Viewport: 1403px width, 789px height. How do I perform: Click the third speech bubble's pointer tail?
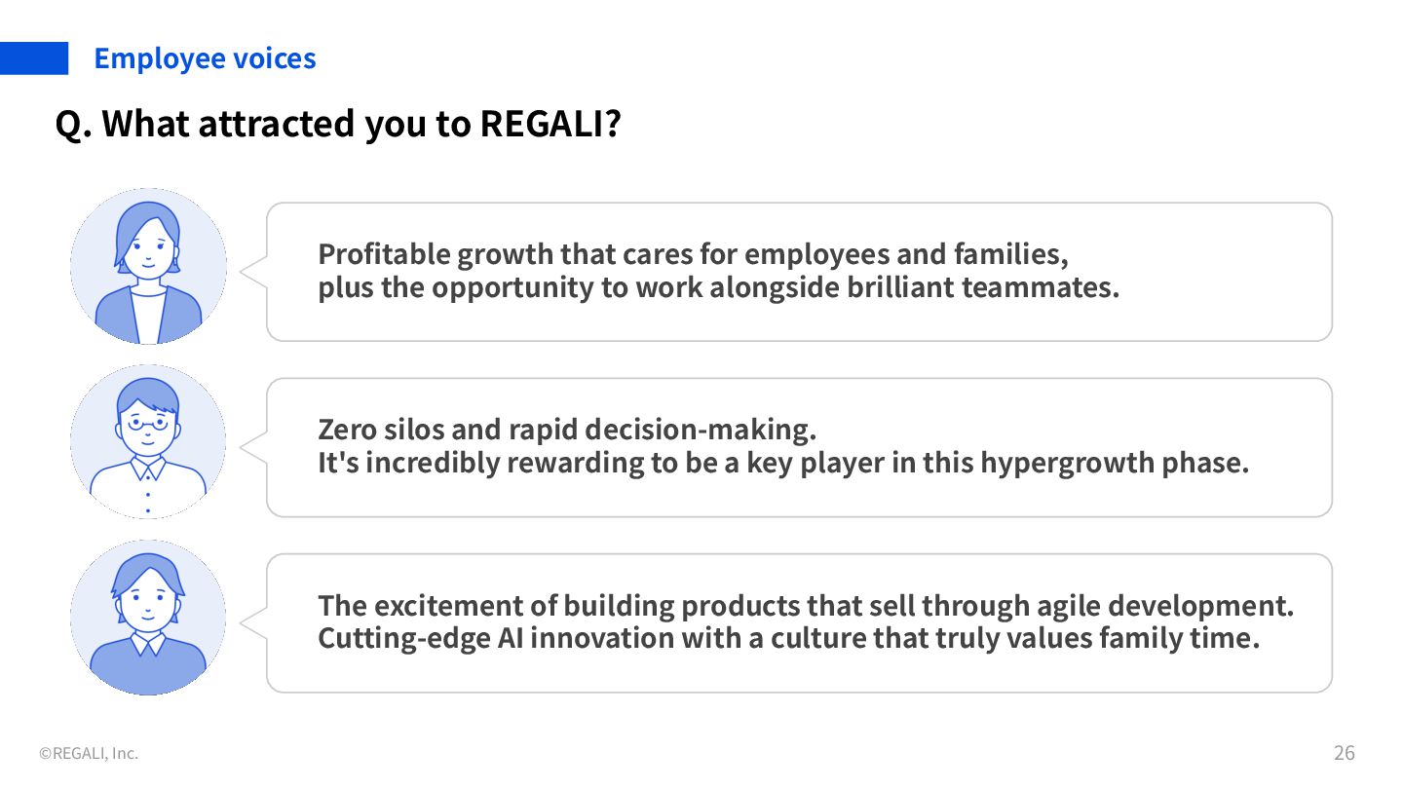point(254,623)
